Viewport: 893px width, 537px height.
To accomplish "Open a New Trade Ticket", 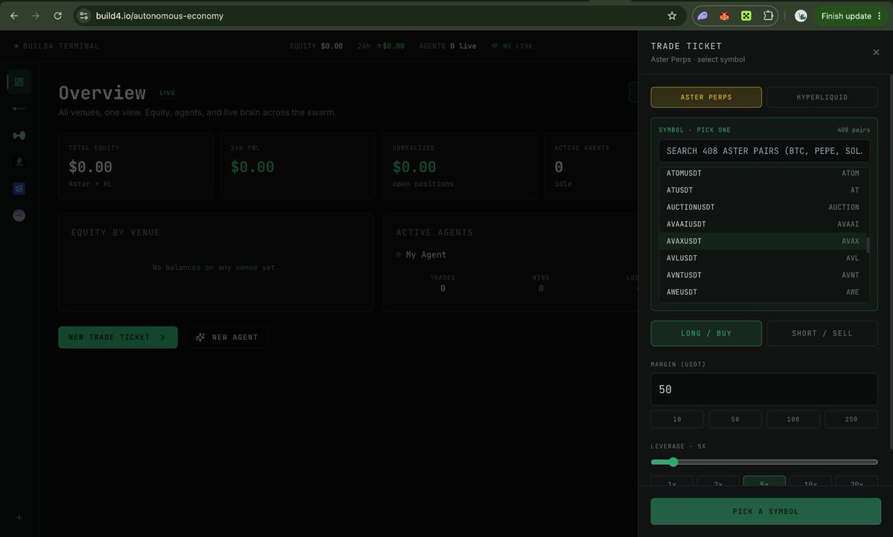I will (118, 337).
